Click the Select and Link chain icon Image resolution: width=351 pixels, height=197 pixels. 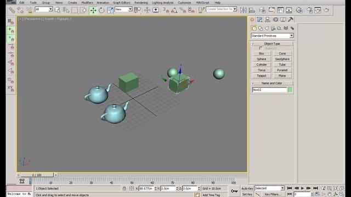click(x=12, y=10)
